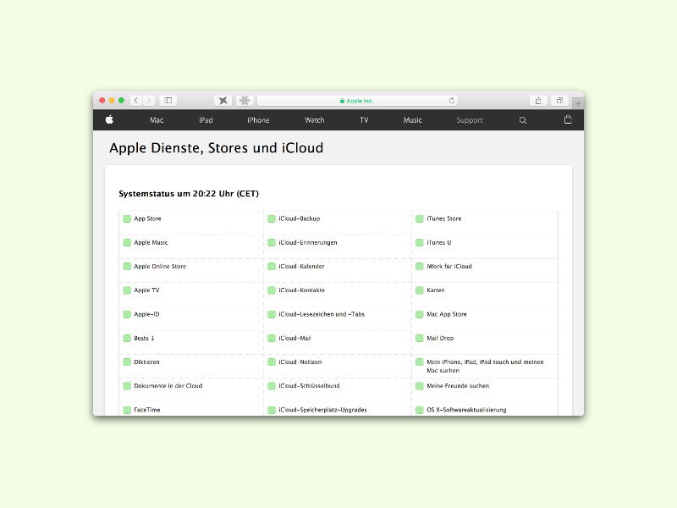The image size is (677, 508).
Task: Click the green status icon next to Apple-ID
Action: click(127, 314)
